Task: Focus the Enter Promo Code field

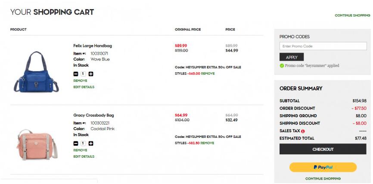Action: pyautogui.click(x=323, y=46)
